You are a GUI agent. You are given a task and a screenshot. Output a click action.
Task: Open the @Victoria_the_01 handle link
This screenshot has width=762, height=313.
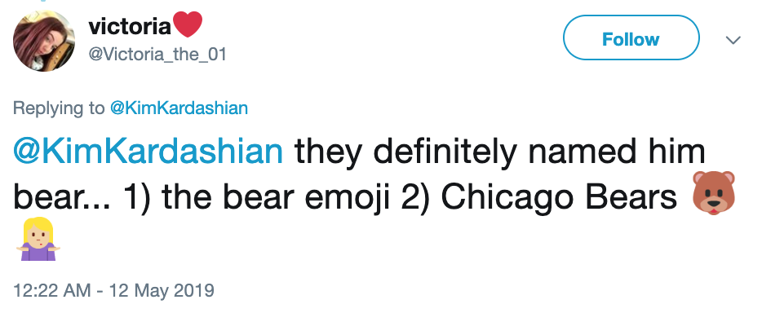157,54
